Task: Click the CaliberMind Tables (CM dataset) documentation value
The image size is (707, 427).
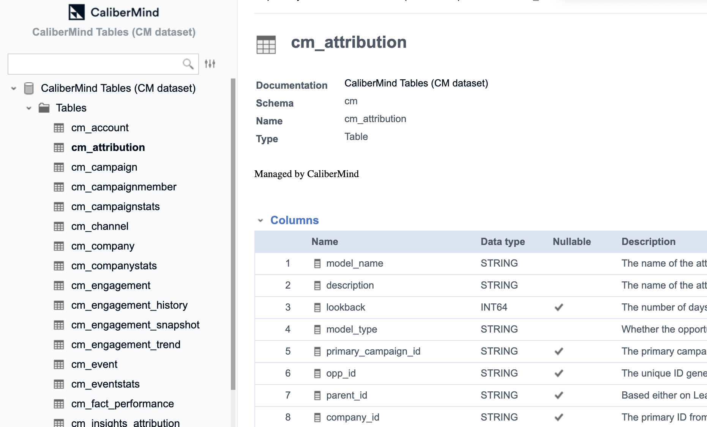Action: [x=416, y=83]
